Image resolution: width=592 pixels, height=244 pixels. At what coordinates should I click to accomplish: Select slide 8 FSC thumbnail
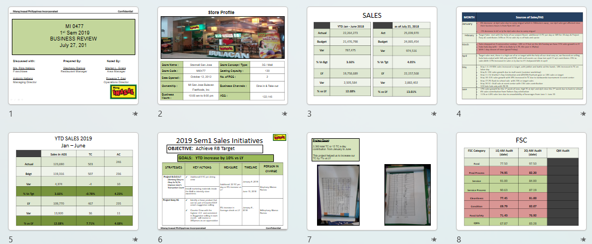click(521, 181)
